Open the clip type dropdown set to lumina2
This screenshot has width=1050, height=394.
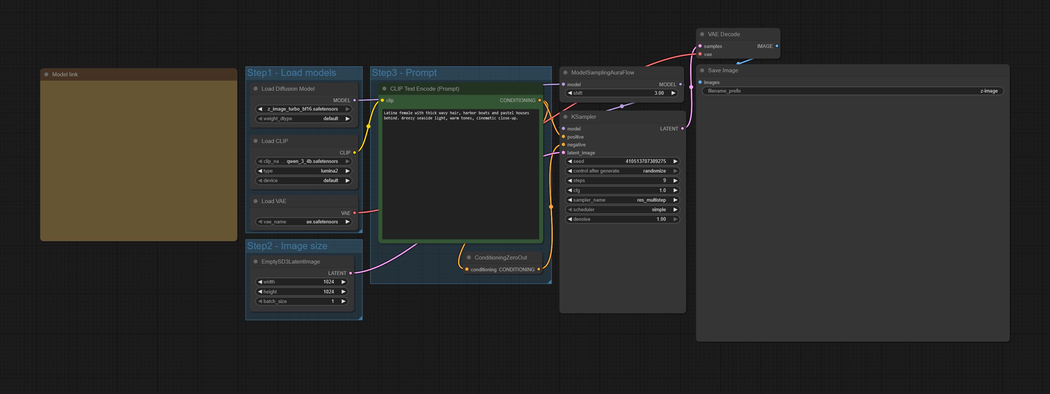[x=304, y=171]
